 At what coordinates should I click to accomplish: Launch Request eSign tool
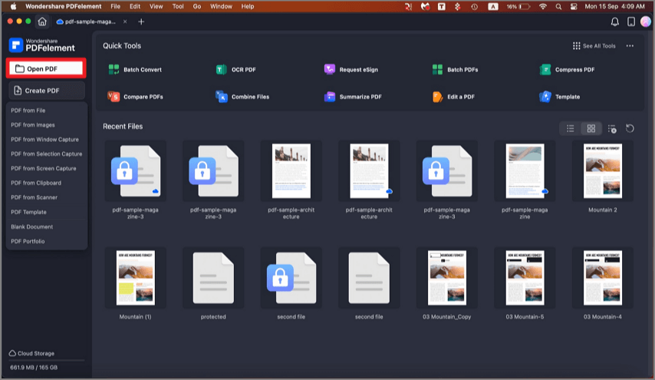pos(352,69)
